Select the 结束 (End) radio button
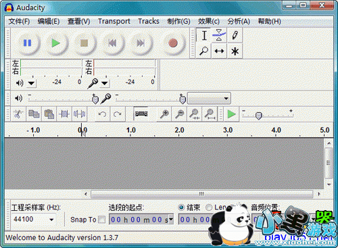This screenshot has height=248, width=338. click(181, 207)
